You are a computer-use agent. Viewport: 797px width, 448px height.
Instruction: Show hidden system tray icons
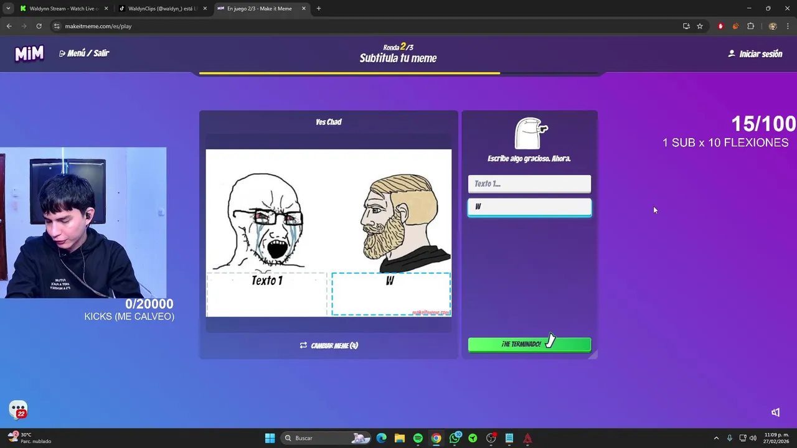[716, 438]
